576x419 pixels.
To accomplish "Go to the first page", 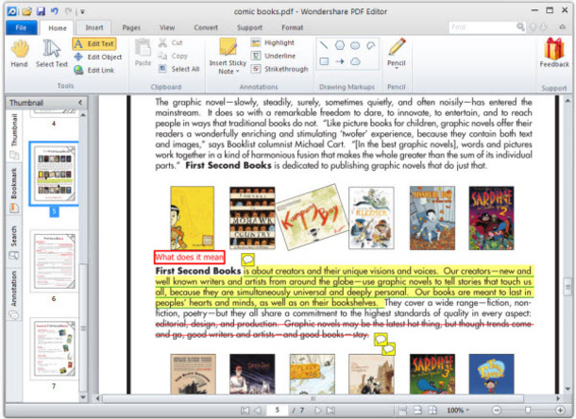I will coord(245,411).
